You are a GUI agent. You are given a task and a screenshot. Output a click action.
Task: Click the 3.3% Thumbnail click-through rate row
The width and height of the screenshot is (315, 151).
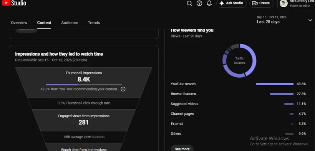click(x=84, y=103)
